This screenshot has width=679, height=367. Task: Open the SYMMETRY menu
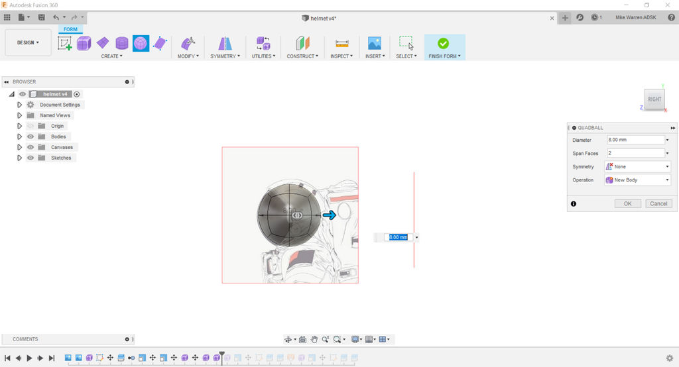pos(225,56)
